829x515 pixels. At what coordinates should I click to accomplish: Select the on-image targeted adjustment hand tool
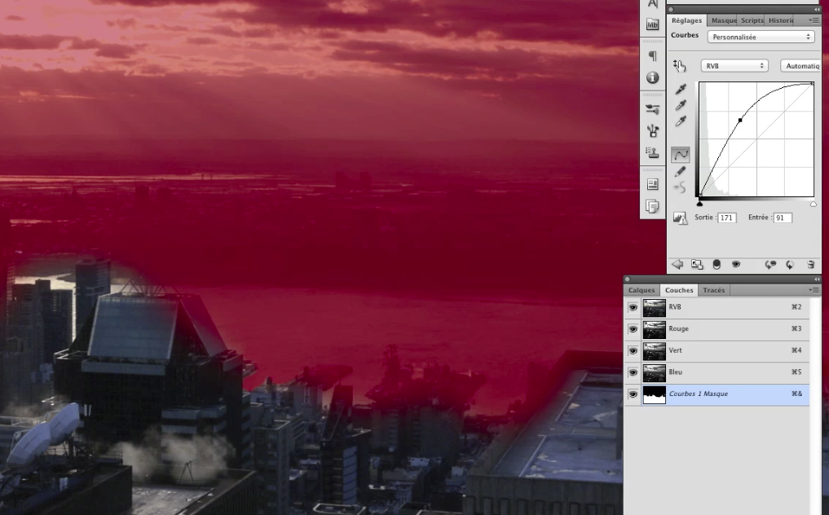pyautogui.click(x=679, y=66)
